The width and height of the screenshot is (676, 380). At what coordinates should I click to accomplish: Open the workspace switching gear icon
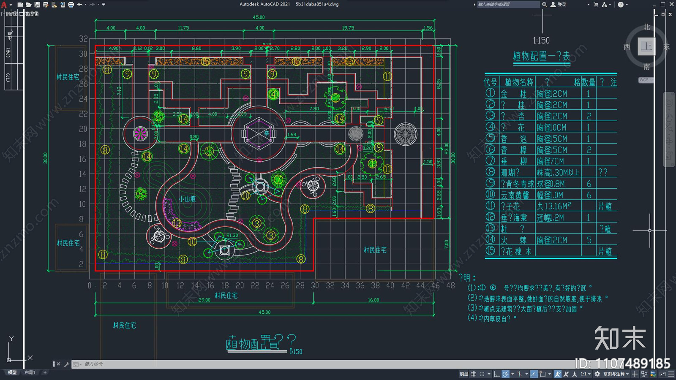tap(597, 374)
